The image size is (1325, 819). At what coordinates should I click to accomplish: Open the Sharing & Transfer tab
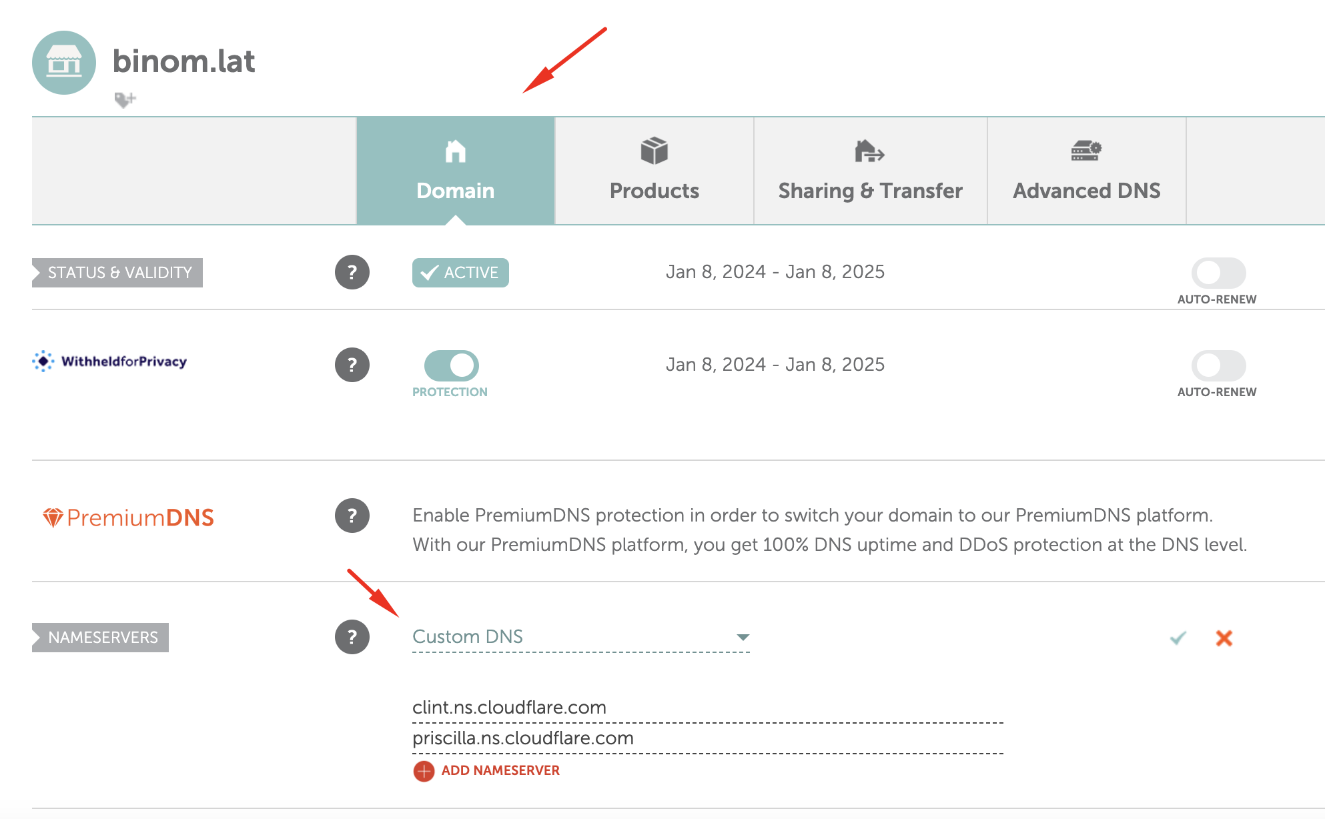(870, 171)
